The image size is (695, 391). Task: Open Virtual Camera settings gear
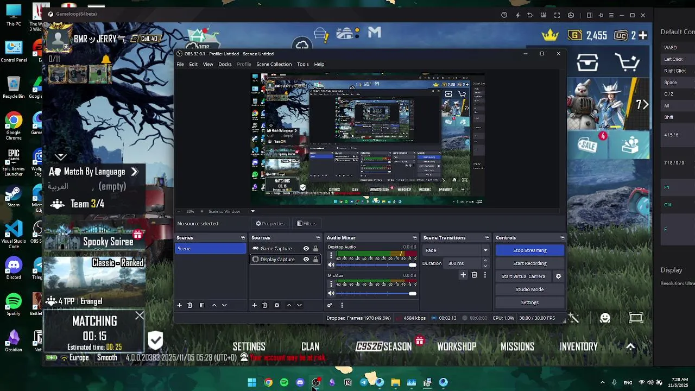(x=558, y=276)
